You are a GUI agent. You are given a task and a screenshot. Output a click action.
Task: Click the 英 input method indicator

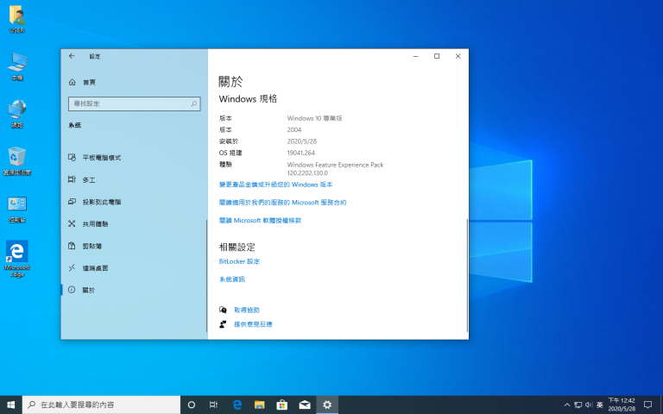[x=600, y=405]
